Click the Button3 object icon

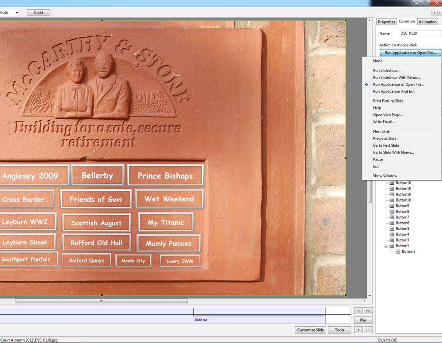point(392,240)
